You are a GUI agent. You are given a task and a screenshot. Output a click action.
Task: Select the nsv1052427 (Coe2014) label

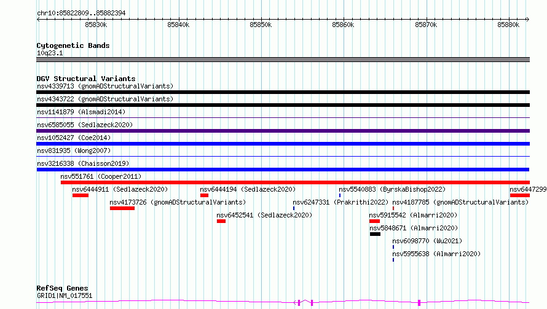pyautogui.click(x=74, y=138)
